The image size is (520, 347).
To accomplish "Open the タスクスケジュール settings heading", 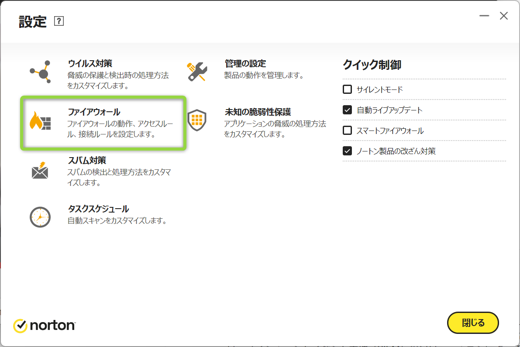I will coord(98,209).
